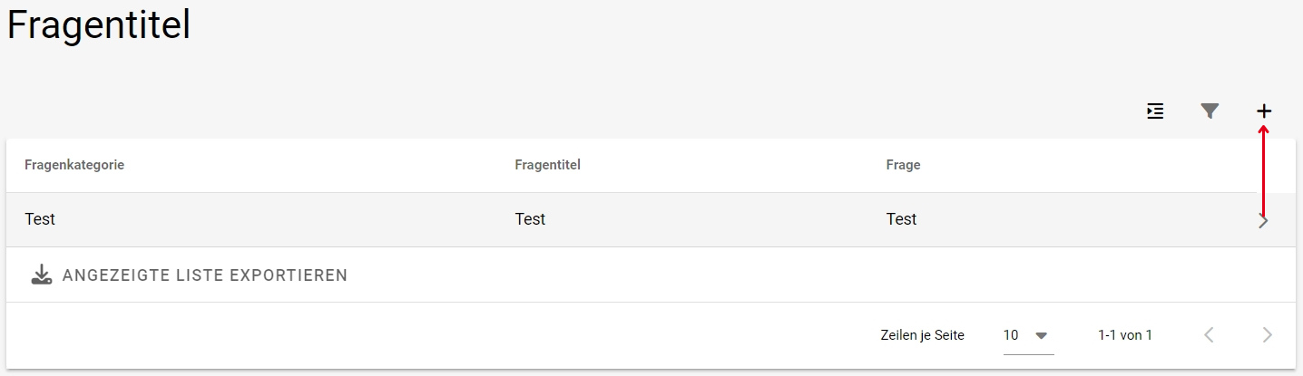Click the red arrow annotation below the plus
Screen dimensions: 1303x376
(x=1264, y=172)
